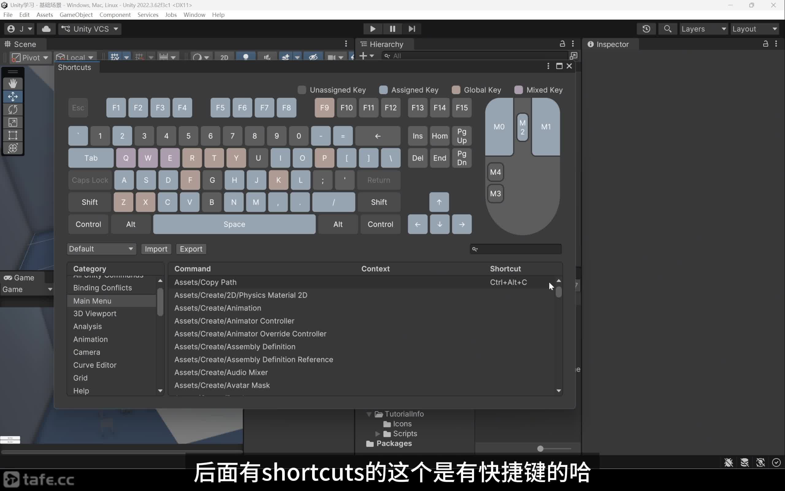
Task: Toggle hidden objects visibility in scene
Action: point(313,57)
